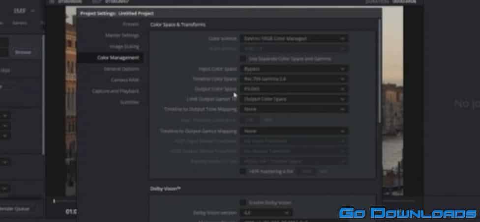Expand Timeline to Output Tone Mapping dropdown

pyautogui.click(x=294, y=109)
